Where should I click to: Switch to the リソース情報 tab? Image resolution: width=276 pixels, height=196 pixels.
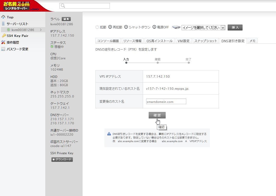(132, 41)
